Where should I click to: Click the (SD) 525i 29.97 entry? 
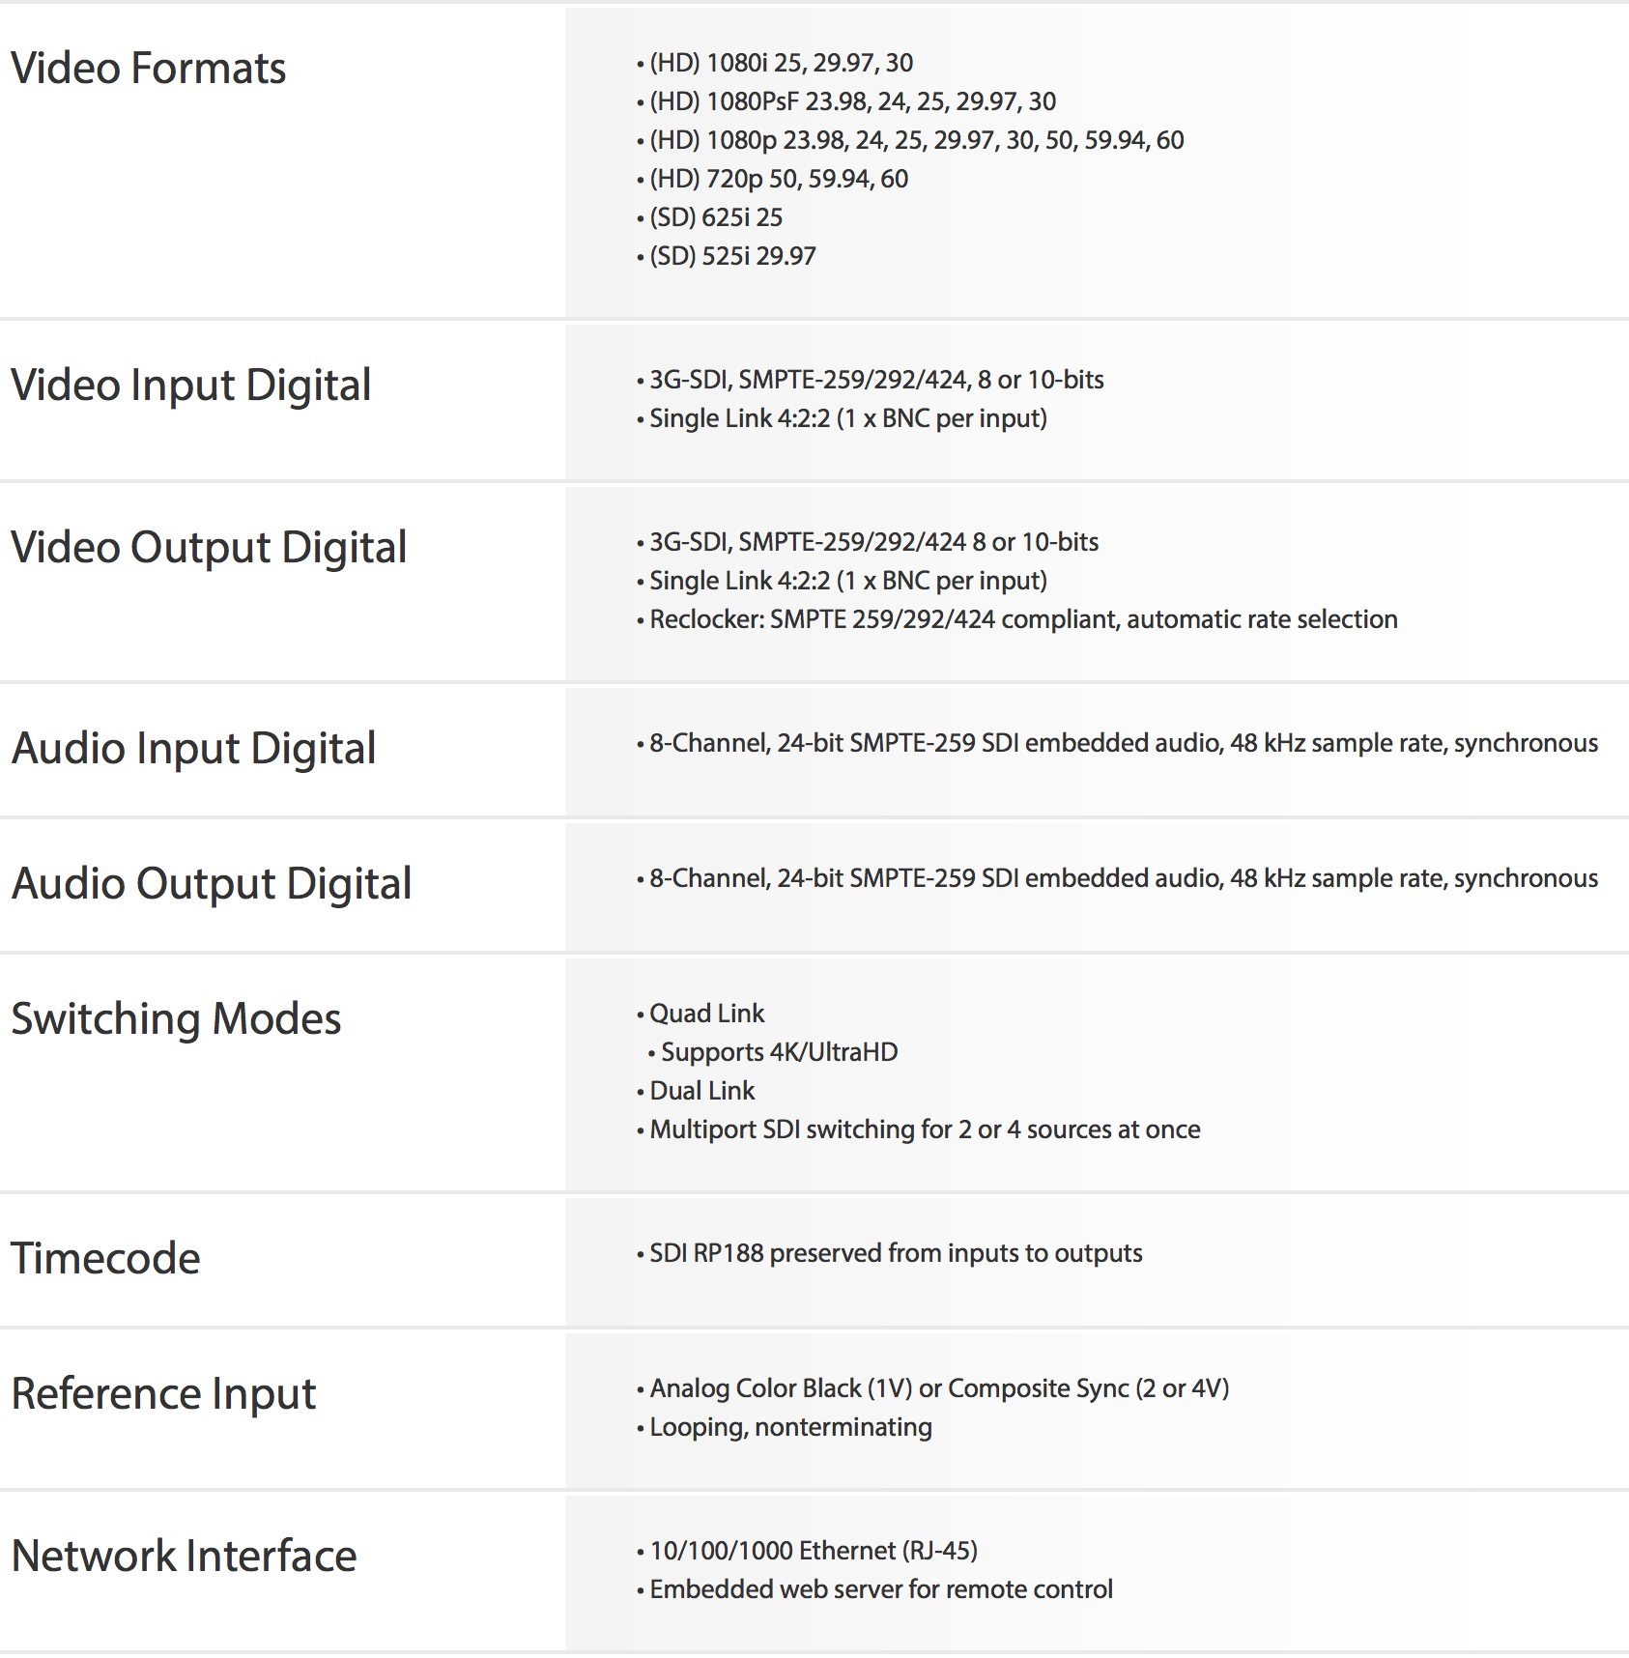(x=727, y=256)
